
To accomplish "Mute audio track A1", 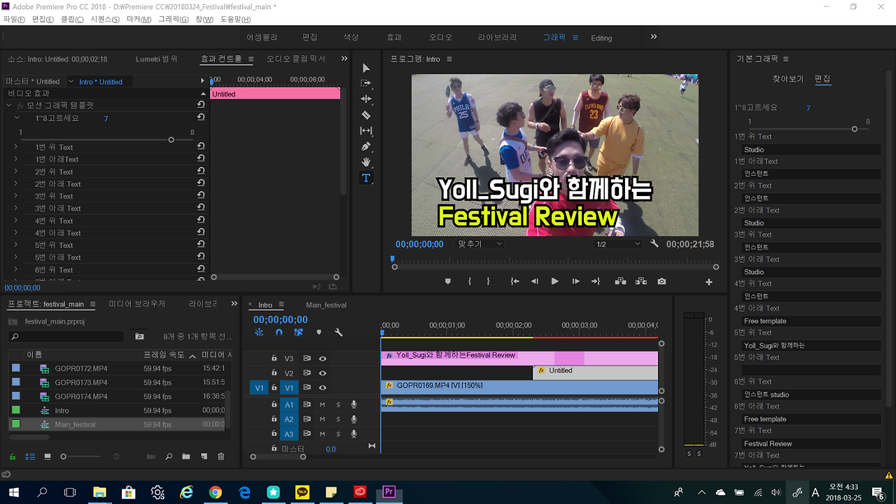I will pyautogui.click(x=323, y=405).
